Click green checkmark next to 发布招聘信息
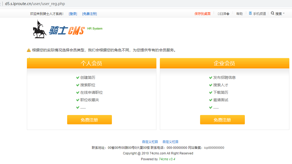This screenshot has height=164, width=292. tap(210, 78)
